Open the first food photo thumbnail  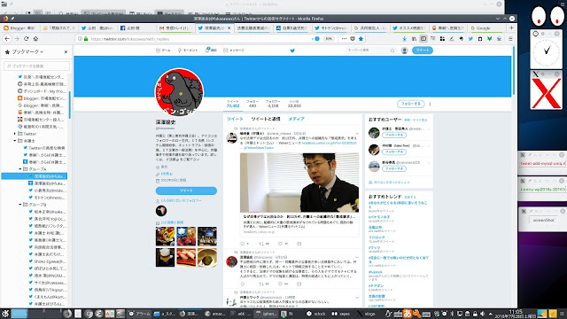pos(165,237)
